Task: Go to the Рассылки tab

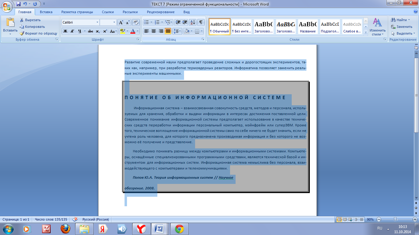Action: (130, 12)
